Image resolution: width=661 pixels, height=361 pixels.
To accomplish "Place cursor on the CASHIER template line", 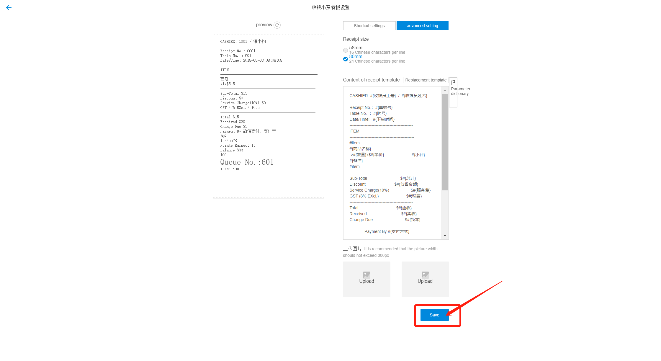I will (x=388, y=96).
